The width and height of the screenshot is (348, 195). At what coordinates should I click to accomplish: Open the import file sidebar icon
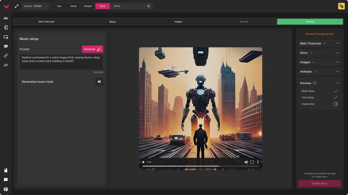pos(6,27)
